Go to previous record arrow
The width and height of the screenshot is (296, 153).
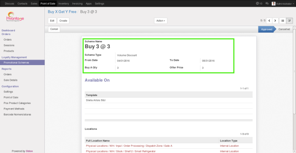pos(269,21)
